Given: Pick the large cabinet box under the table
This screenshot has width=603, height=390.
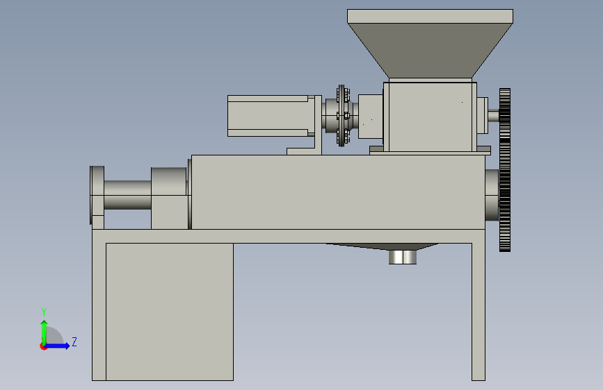Looking at the screenshot, I should 170,312.
